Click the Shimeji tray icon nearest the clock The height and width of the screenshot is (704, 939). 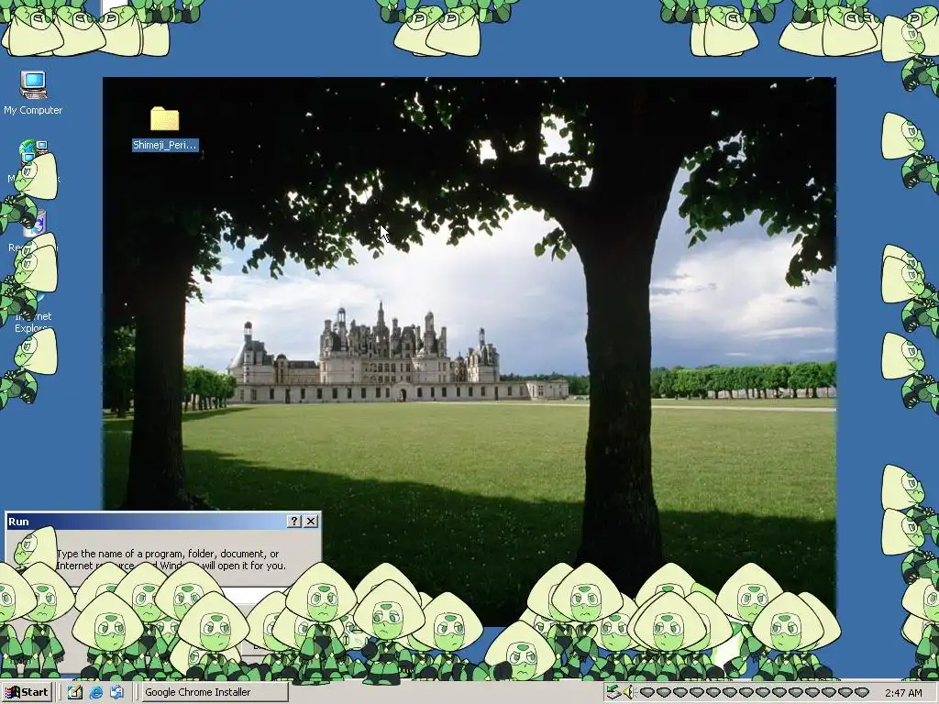click(861, 693)
